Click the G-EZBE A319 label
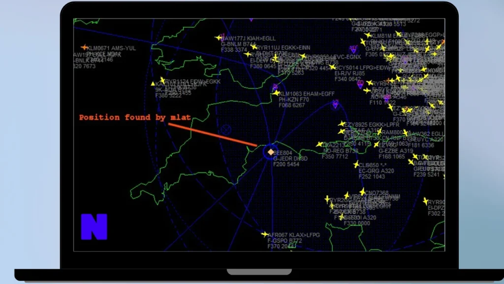 (396, 151)
